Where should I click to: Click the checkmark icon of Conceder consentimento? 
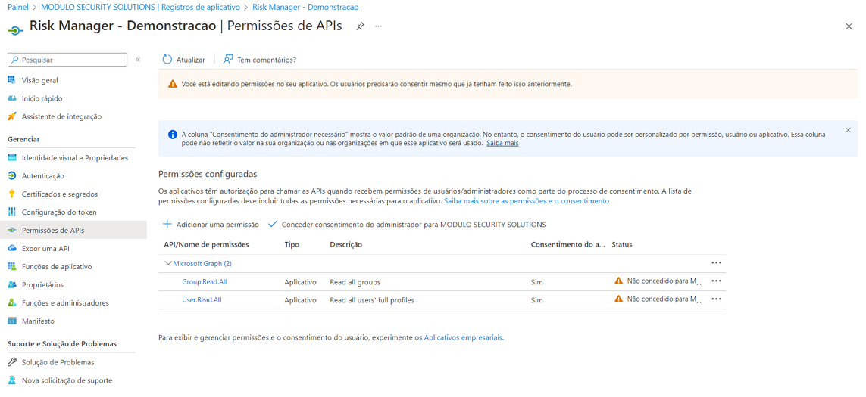click(x=272, y=225)
